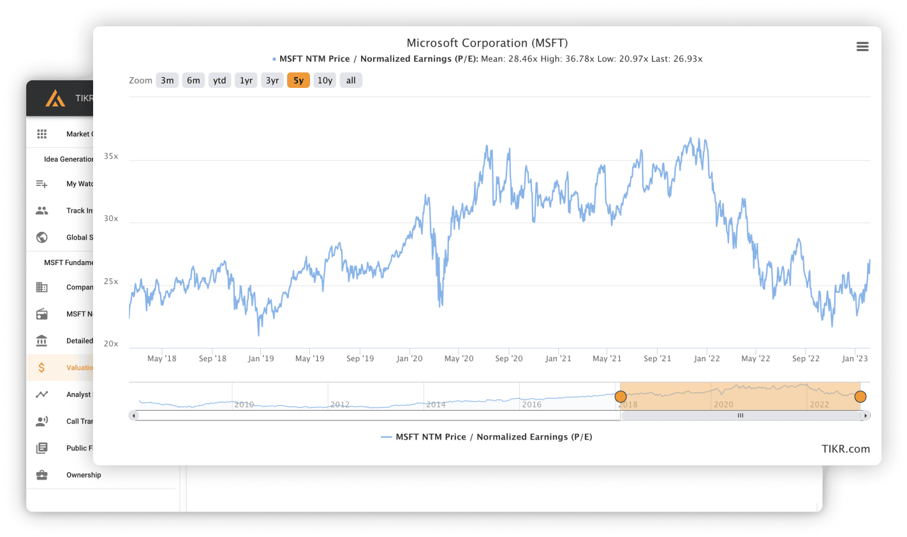This screenshot has height=537, width=907.
Task: Open the Analyst estimates sidebar item
Action: [60, 394]
